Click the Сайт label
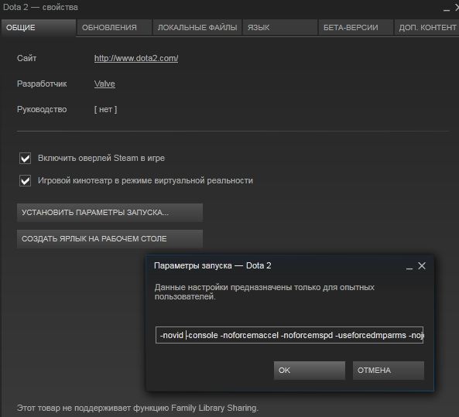Image resolution: width=459 pixels, height=417 pixels. (x=26, y=58)
